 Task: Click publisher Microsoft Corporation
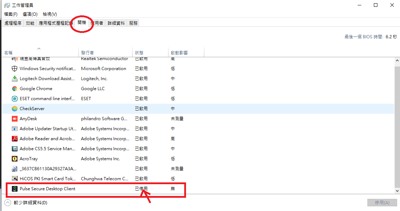click(x=104, y=69)
